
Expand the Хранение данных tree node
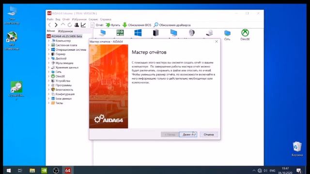pos(49,67)
